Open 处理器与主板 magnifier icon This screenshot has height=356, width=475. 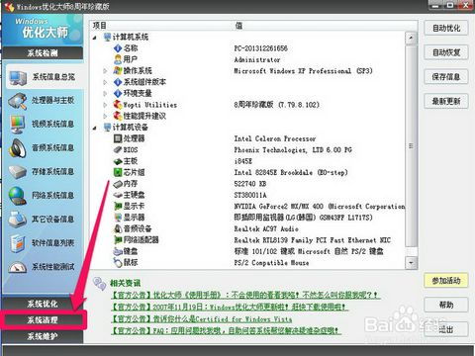point(18,101)
